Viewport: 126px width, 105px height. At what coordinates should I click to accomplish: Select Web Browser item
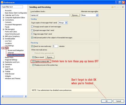(10, 74)
